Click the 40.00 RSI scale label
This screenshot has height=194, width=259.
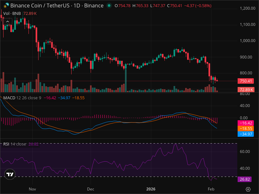point(245,168)
